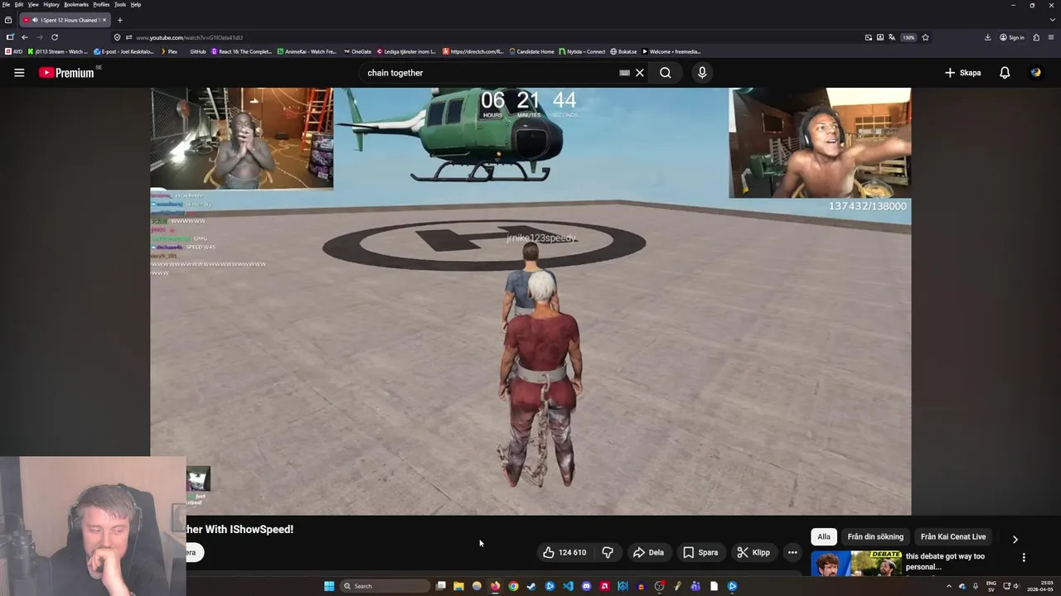Open 'this debate got way too personal' title
This screenshot has width=1061, height=596.
pyautogui.click(x=945, y=561)
